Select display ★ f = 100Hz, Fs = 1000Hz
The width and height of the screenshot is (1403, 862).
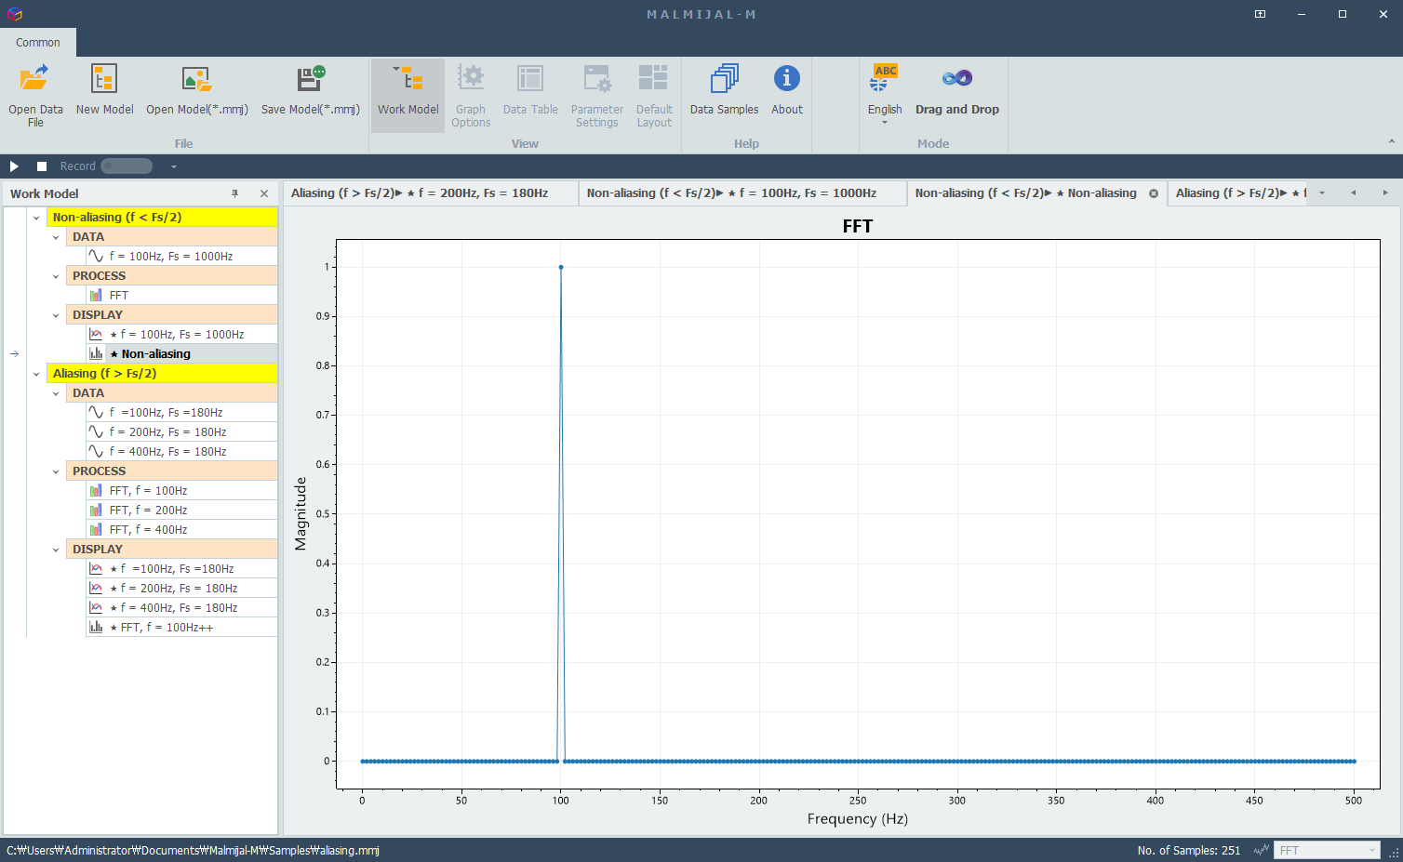pyautogui.click(x=181, y=334)
